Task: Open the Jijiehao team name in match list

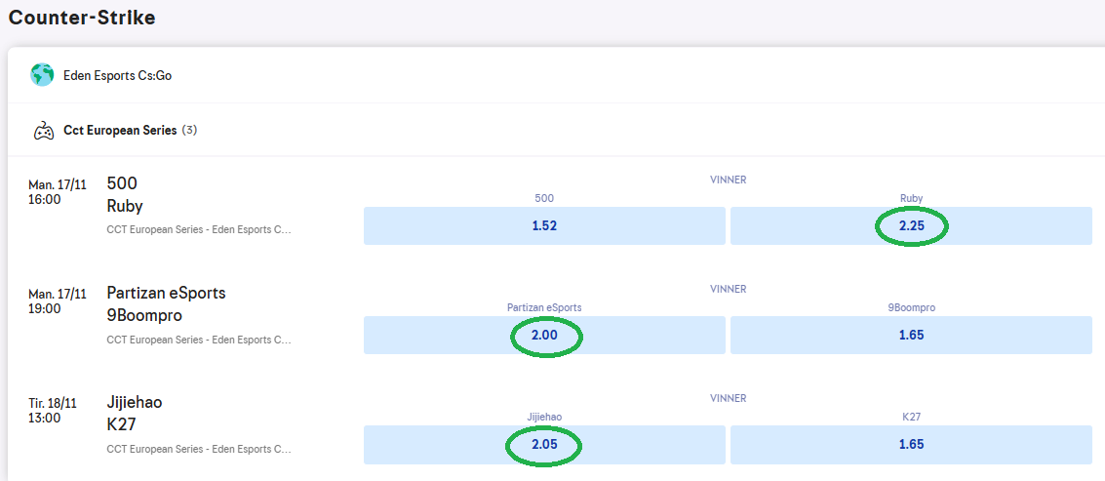Action: (135, 402)
